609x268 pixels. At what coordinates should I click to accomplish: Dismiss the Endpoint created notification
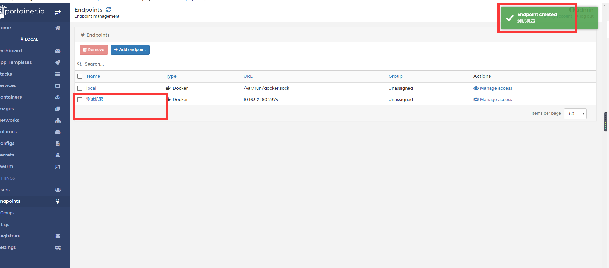pyautogui.click(x=549, y=18)
